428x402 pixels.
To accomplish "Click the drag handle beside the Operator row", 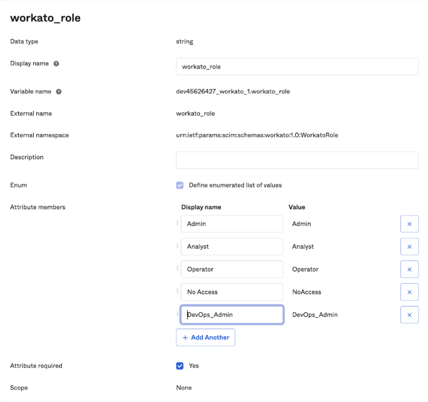I will (178, 269).
